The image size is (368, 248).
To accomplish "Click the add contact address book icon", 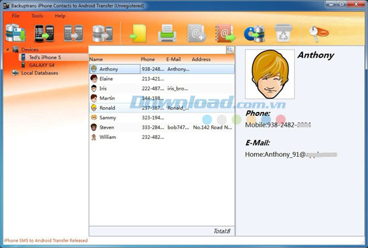I will pos(196,33).
